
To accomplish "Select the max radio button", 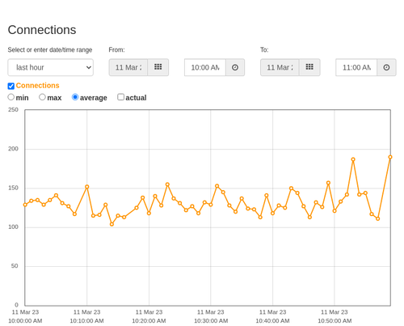I will [42, 97].
